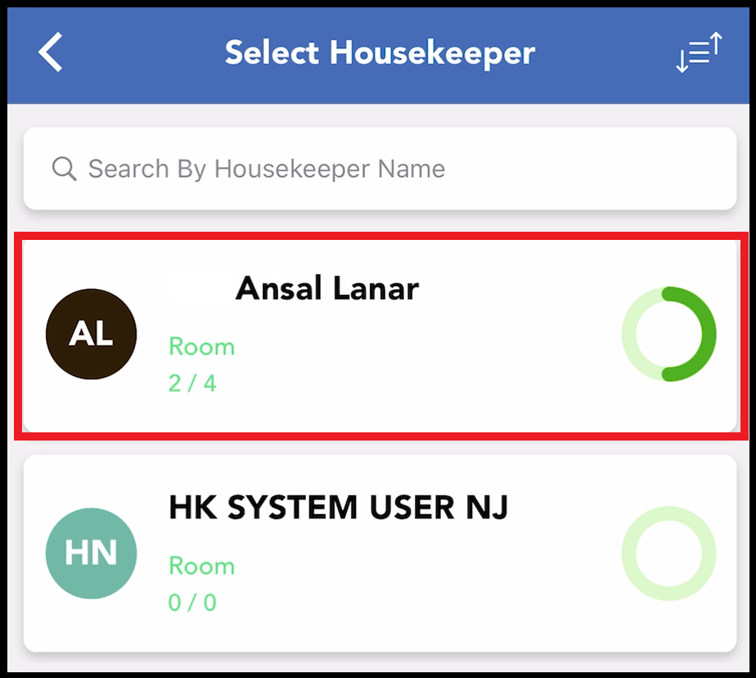This screenshot has height=678, width=756.
Task: Select housekeeper HK SYSTEM USER NJ
Action: 378,553
